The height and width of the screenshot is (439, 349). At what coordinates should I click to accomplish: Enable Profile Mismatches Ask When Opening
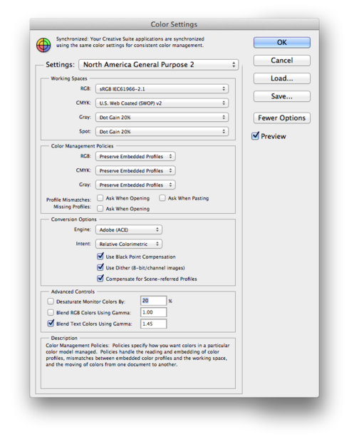100,198
